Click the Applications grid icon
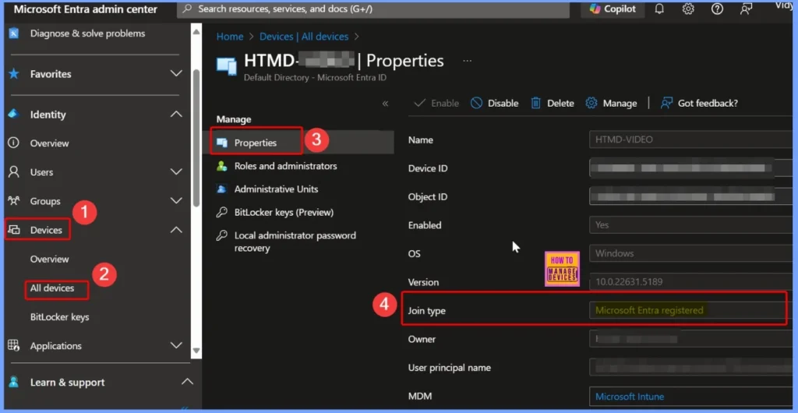 (x=14, y=346)
